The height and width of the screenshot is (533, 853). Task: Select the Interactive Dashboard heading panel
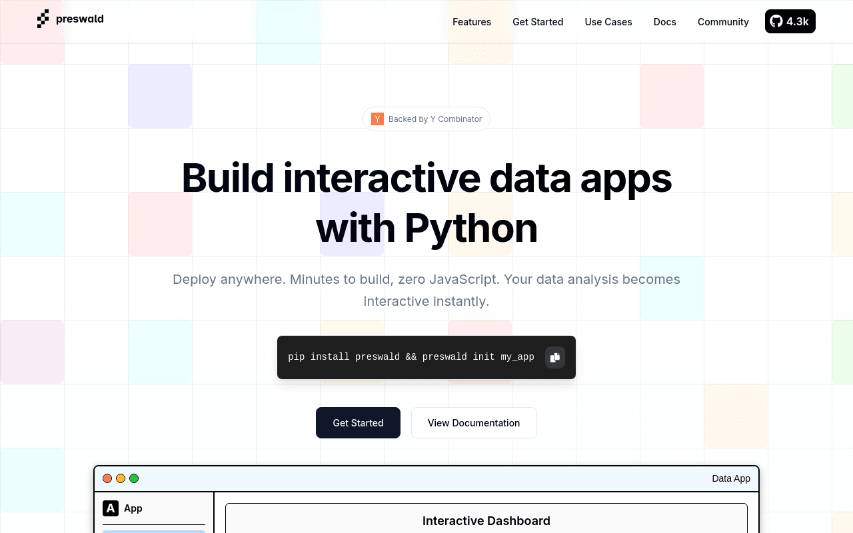(x=486, y=518)
